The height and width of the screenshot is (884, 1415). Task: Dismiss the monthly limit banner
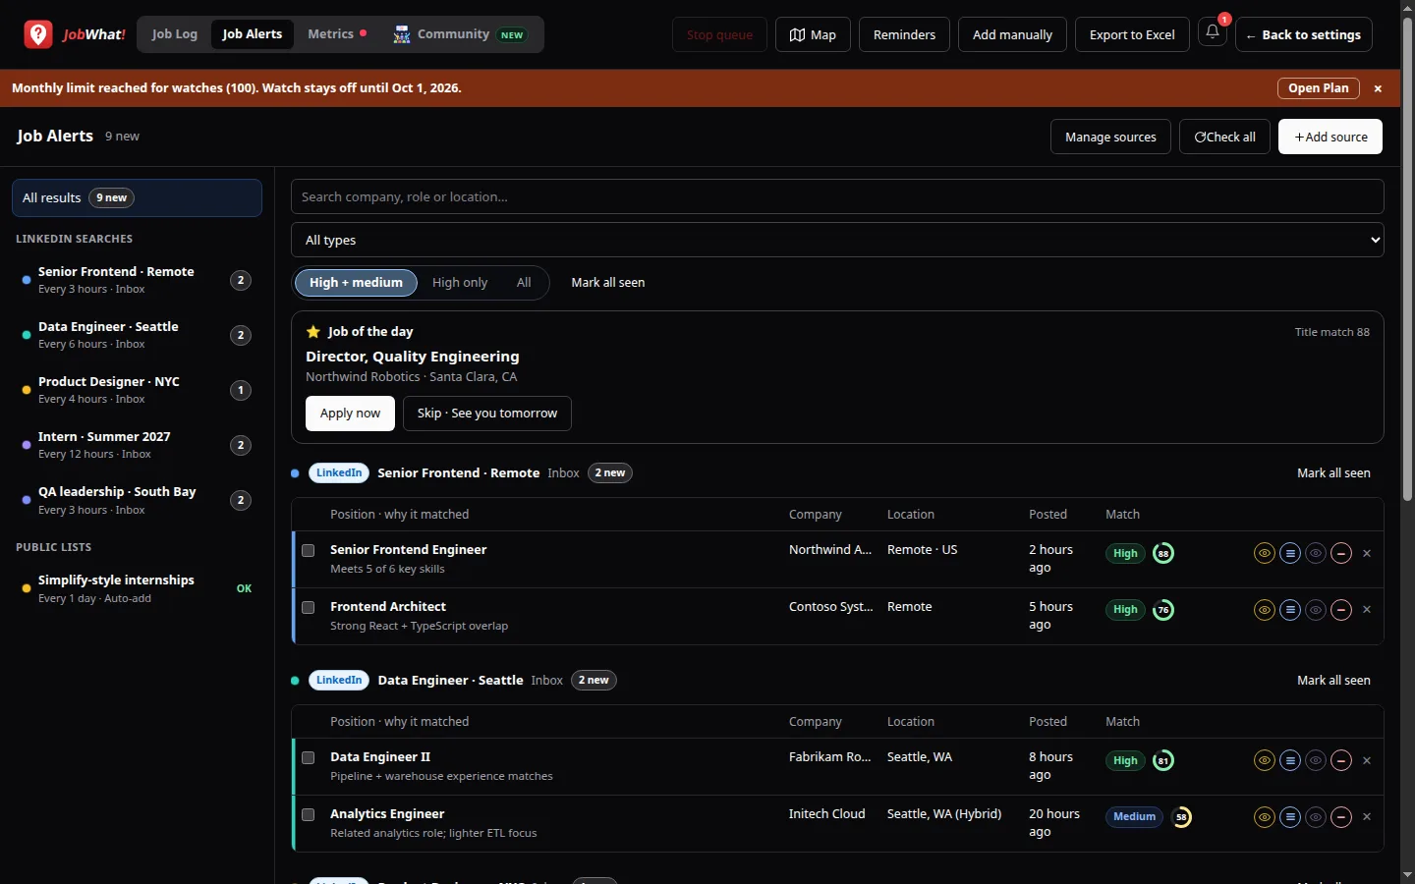point(1378,88)
